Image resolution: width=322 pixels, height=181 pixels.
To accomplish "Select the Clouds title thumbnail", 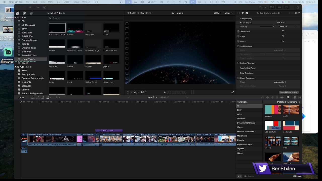I will pyautogui.click(x=75, y=28).
